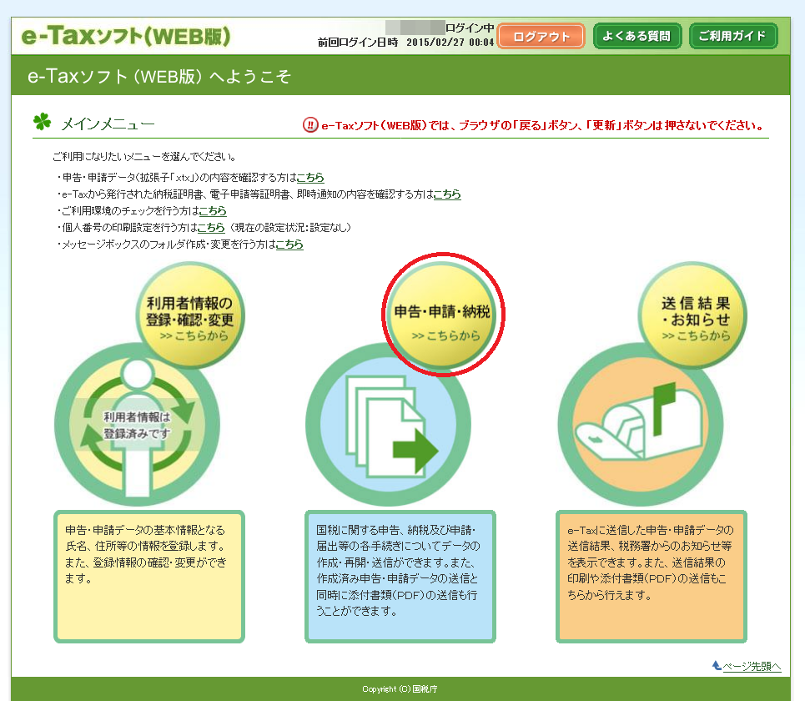
Task: Follow こちら link for メッセージボックス folder settings
Action: click(x=289, y=245)
